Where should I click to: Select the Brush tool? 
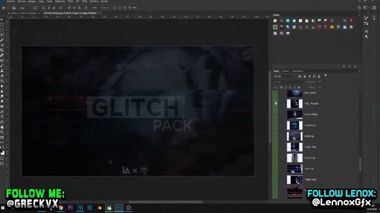point(2,66)
